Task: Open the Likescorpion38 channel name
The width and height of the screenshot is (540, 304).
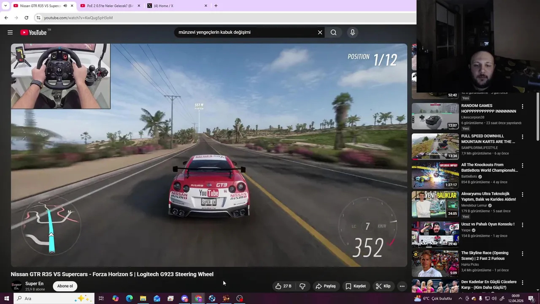Action: tap(472, 117)
